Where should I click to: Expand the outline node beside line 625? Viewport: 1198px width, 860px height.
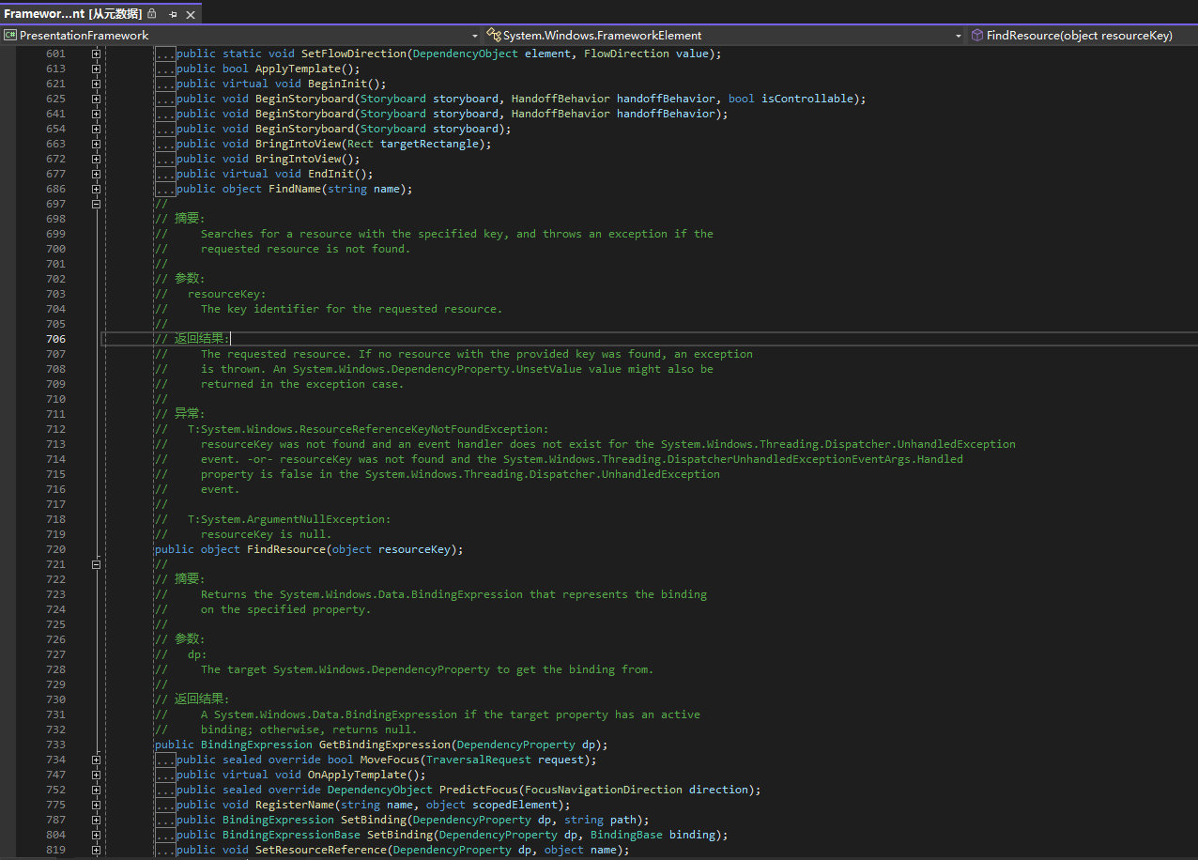pyautogui.click(x=96, y=98)
